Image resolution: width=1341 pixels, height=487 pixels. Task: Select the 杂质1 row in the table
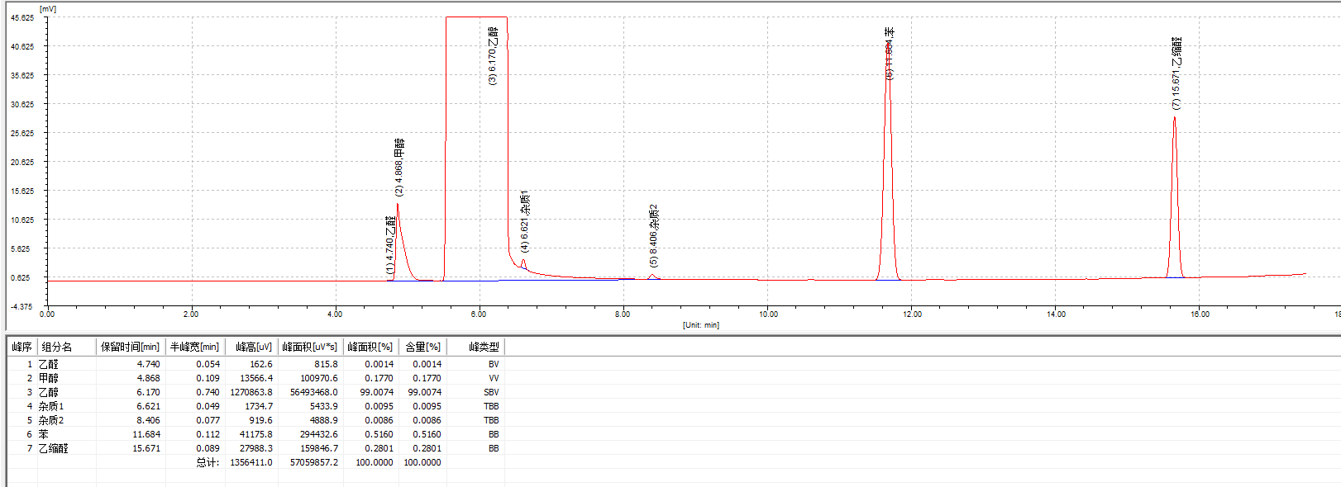51,406
